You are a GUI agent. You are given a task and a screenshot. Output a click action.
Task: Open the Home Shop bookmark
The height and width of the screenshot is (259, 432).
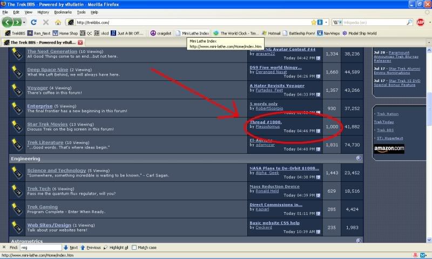tap(65, 33)
